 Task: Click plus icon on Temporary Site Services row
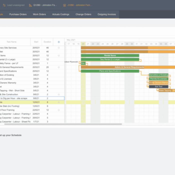pos(59,48)
